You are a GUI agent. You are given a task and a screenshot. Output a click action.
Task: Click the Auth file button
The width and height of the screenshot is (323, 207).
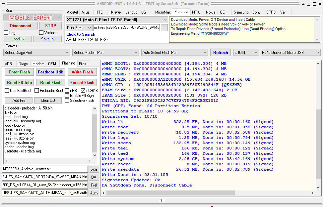94,193
